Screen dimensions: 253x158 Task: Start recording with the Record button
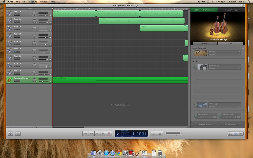point(109,133)
